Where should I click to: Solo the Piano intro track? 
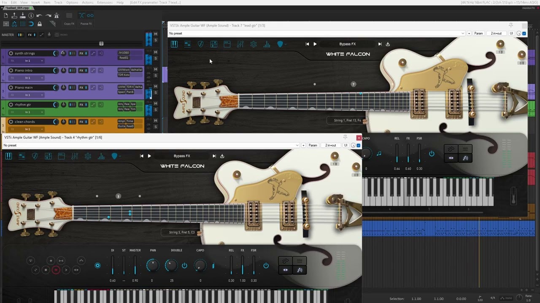click(156, 75)
